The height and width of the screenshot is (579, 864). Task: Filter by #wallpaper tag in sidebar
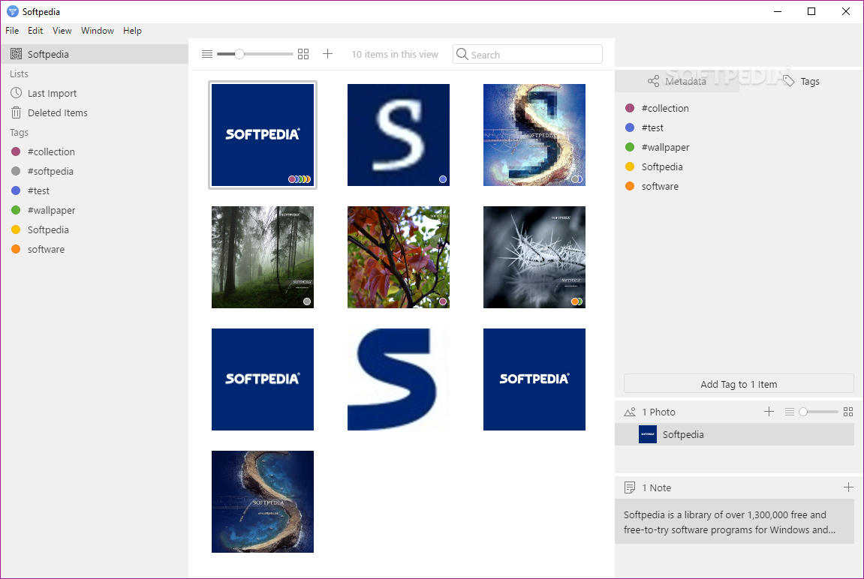coord(95,210)
